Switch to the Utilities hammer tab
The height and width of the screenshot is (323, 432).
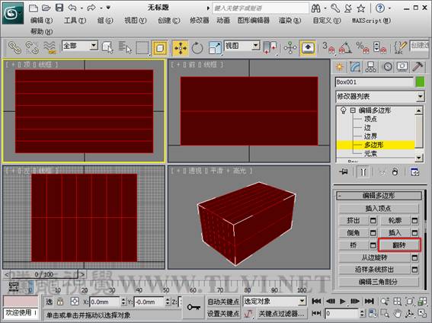point(418,67)
